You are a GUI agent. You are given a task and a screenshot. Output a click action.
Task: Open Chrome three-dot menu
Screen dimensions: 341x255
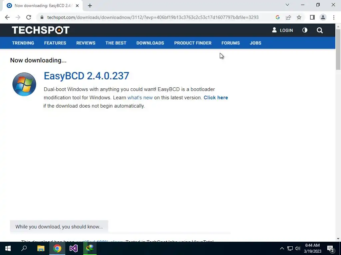tap(334, 17)
